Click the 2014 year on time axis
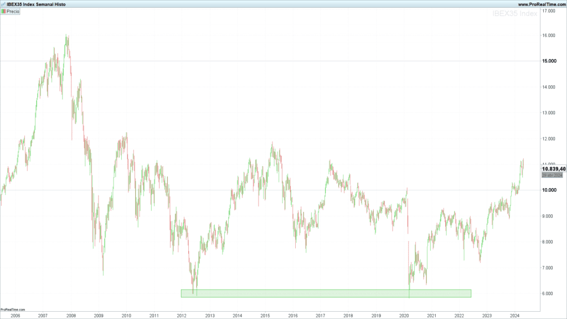567x319 pixels. pos(237,316)
